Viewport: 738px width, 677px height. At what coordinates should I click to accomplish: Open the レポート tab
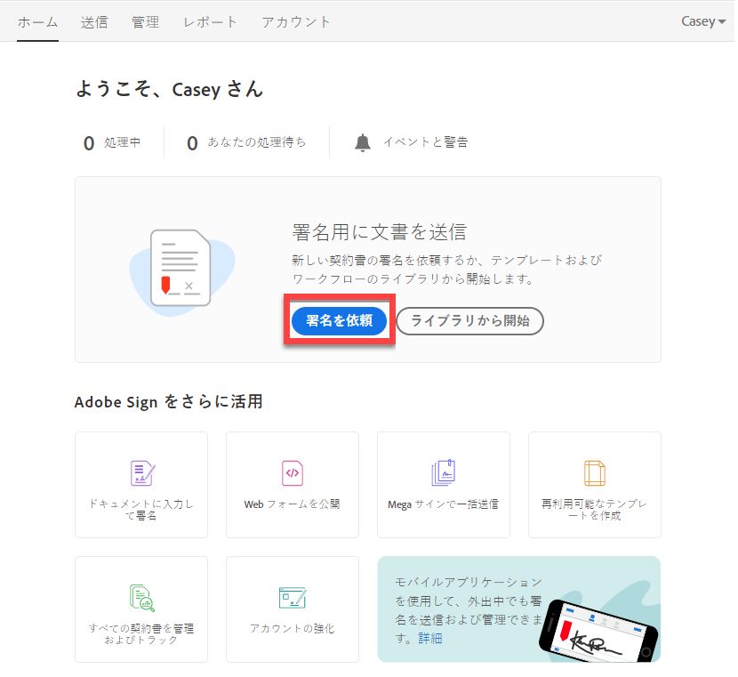click(210, 22)
